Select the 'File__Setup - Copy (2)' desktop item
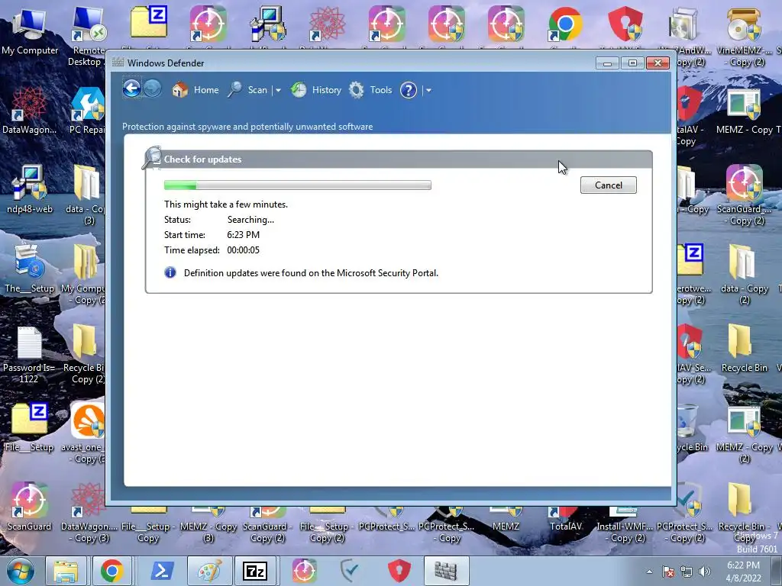Screen dimensions: 782x586 pyautogui.click(x=327, y=526)
